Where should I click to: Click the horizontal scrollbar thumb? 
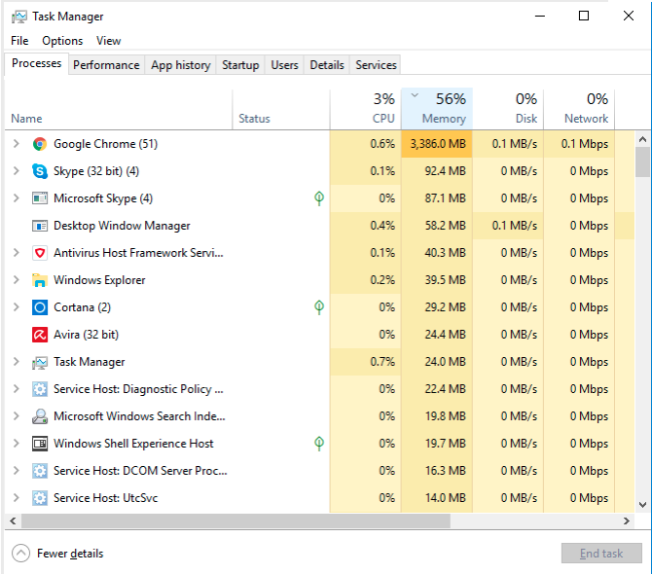tap(235, 520)
